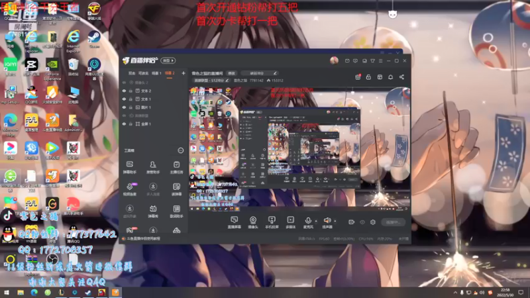This screenshot has height=298, width=530.
Task: Open the notification bell icon
Action: coord(390,77)
